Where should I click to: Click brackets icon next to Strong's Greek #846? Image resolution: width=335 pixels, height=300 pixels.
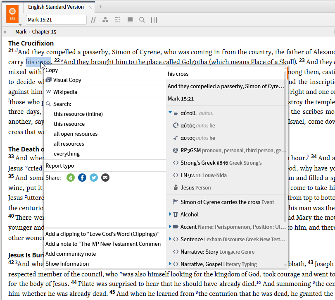click(x=176, y=163)
